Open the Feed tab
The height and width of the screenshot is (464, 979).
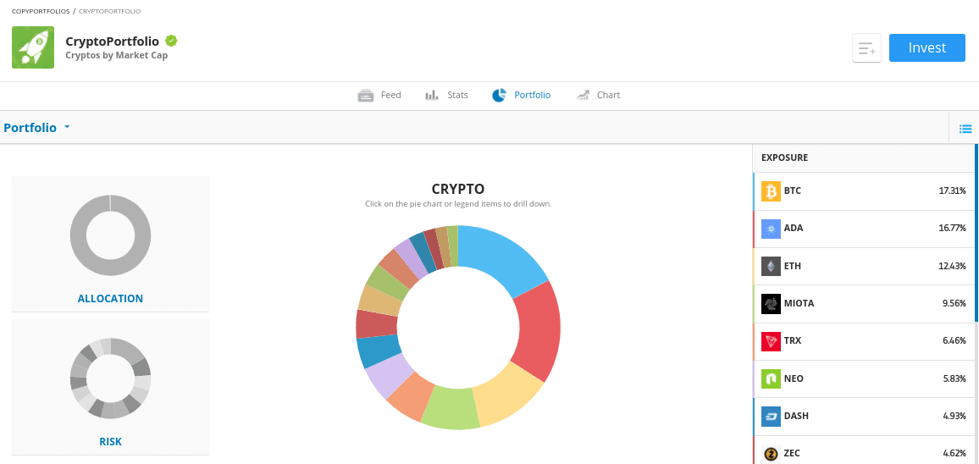coord(379,95)
